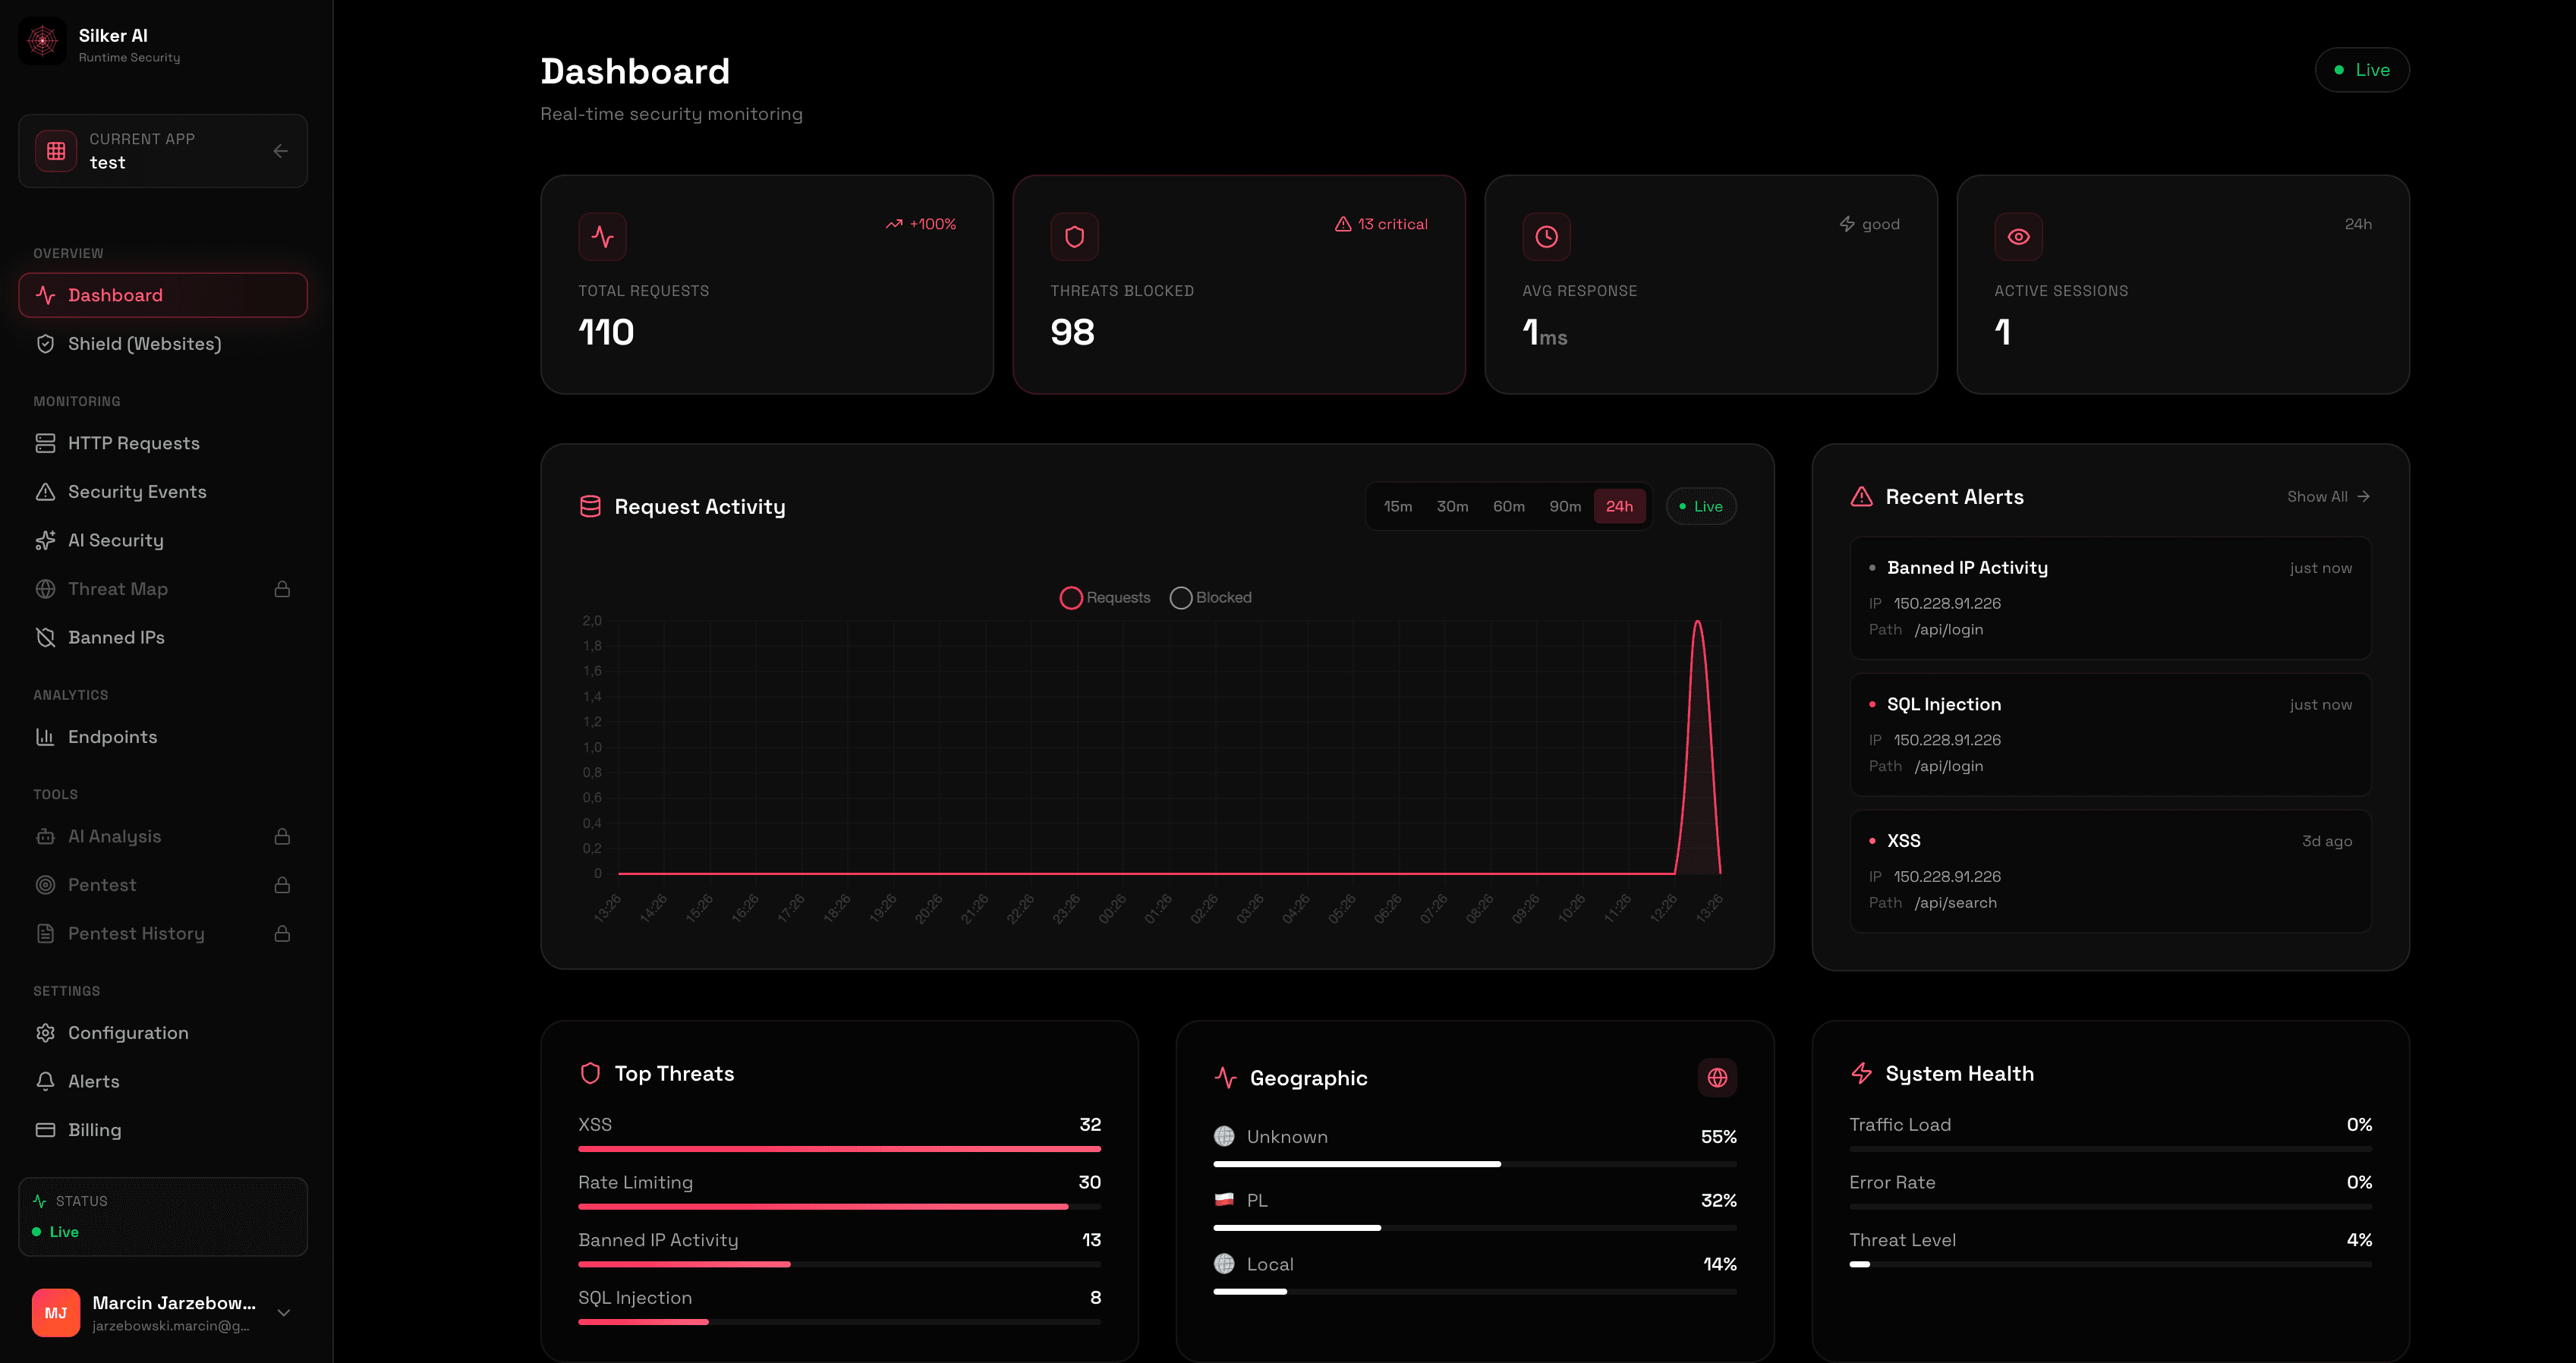Click the Local 14% geographic row

coord(1475,1273)
